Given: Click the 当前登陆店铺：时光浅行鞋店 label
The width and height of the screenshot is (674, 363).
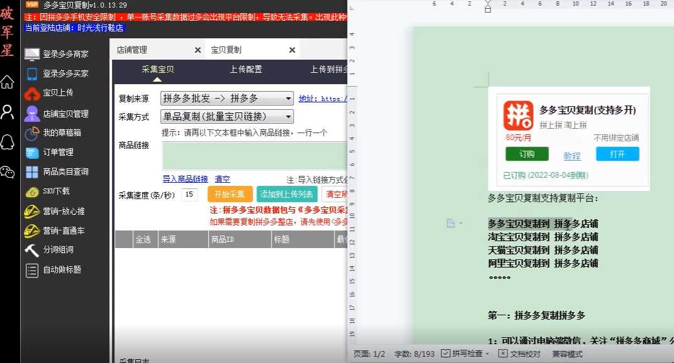Looking at the screenshot, I should click(74, 28).
